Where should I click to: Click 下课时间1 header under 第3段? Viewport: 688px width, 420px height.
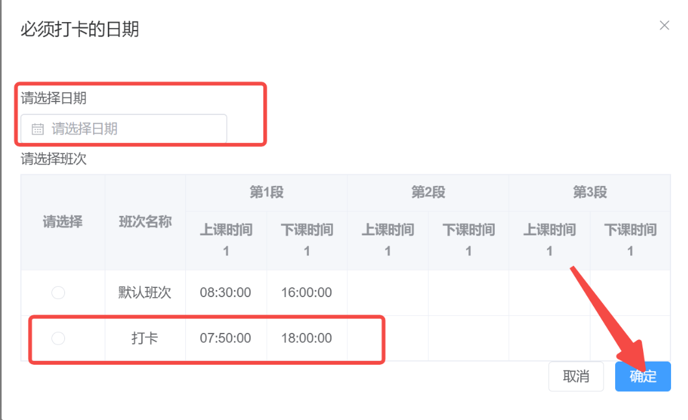[x=630, y=239]
